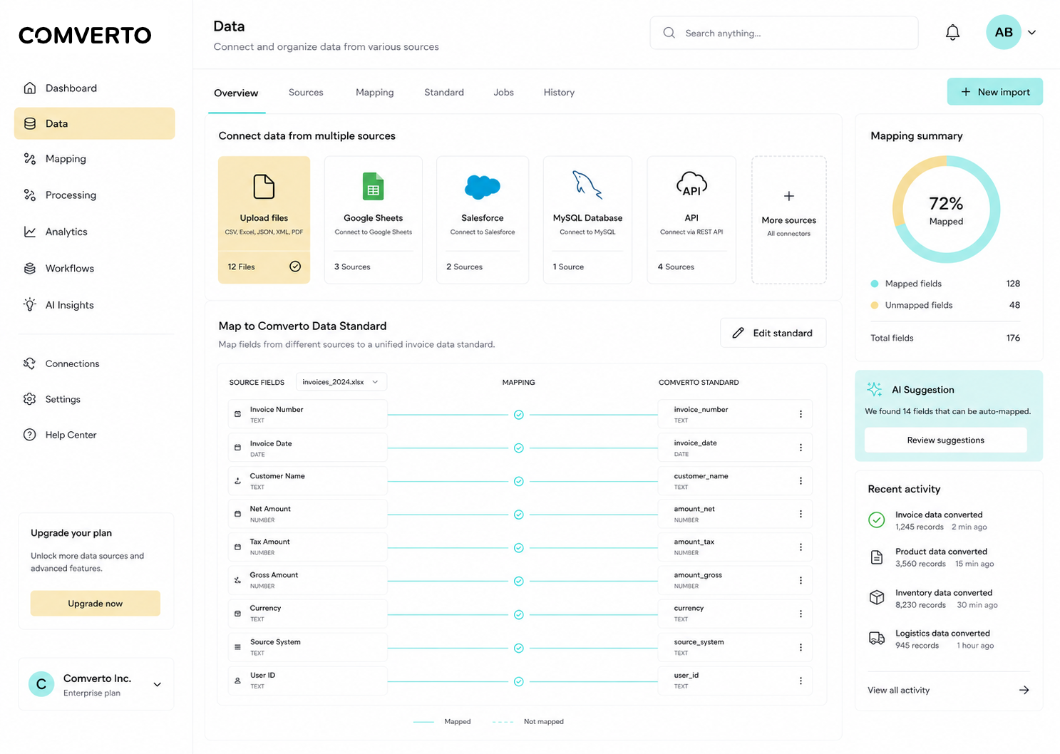Click the Mapped fields teal legend dot

pyautogui.click(x=875, y=284)
